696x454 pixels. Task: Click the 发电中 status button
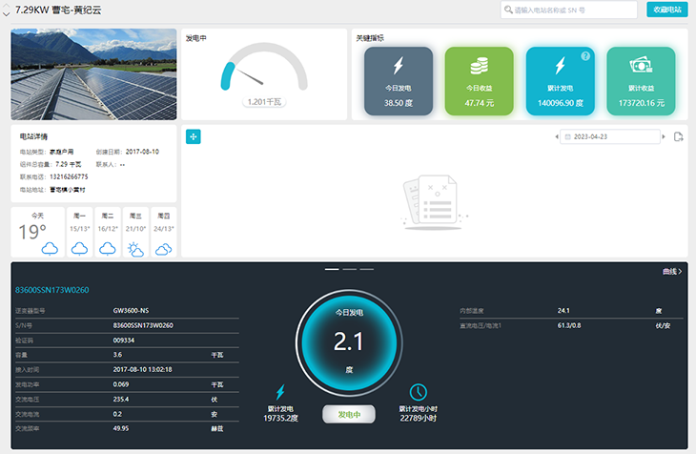coord(348,414)
